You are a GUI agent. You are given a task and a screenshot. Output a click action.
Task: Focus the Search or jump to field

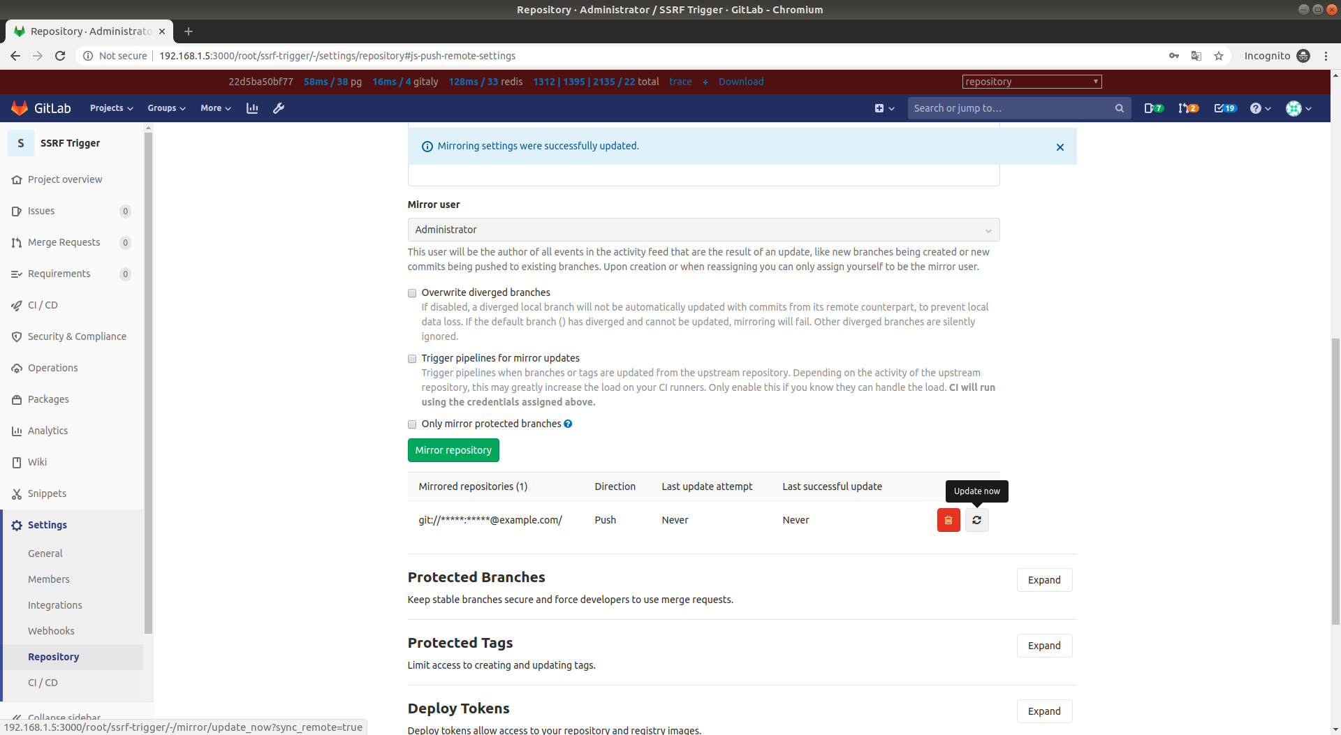tap(1011, 108)
